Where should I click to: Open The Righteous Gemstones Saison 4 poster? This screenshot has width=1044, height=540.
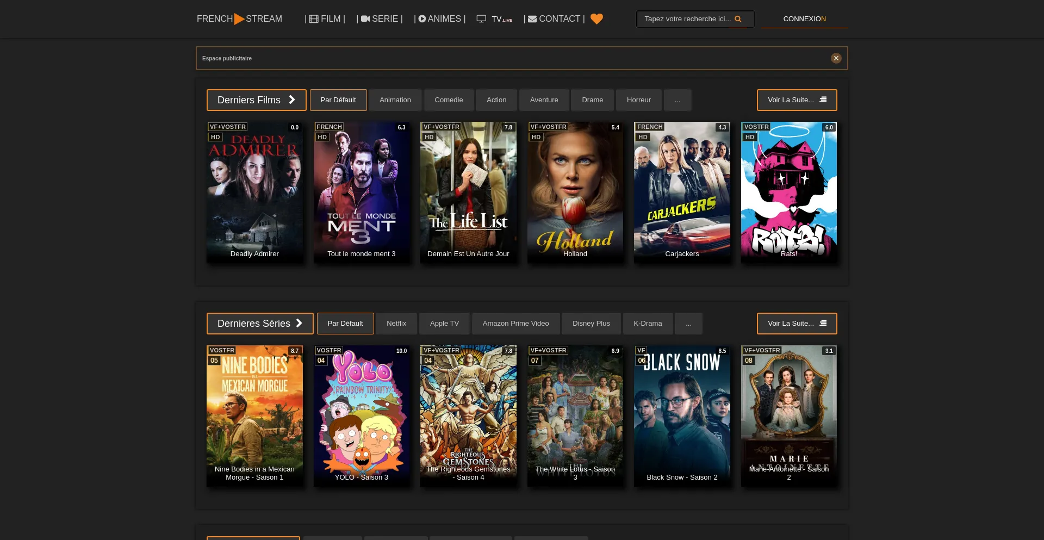pyautogui.click(x=468, y=416)
